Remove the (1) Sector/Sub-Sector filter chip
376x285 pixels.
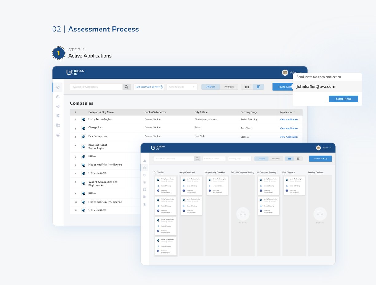pos(161,87)
